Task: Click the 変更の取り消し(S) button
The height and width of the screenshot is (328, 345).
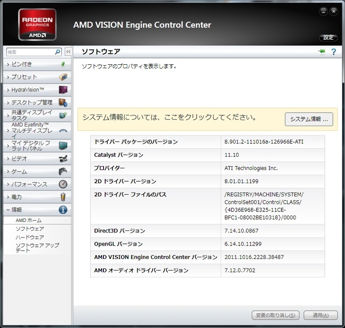Action: (x=275, y=315)
